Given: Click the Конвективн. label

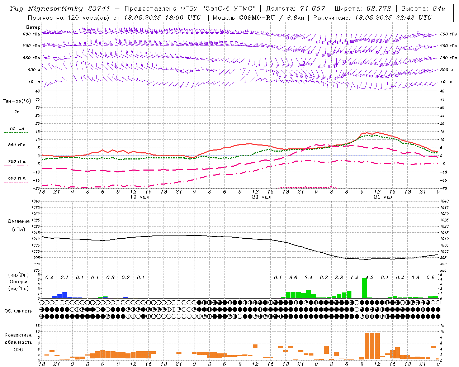Looking at the screenshot, I should coord(19,335).
